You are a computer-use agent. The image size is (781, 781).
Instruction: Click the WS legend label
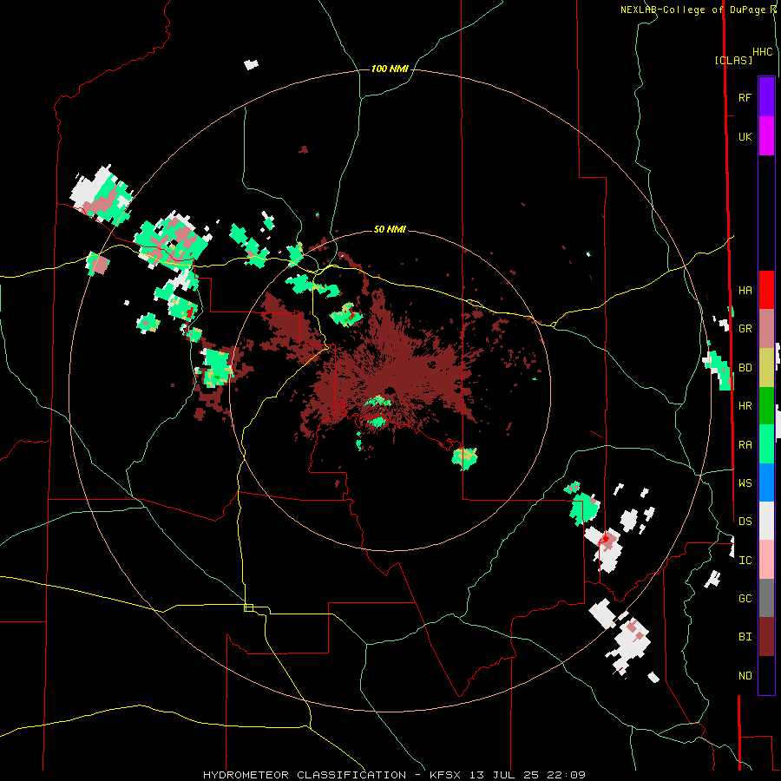coord(745,483)
